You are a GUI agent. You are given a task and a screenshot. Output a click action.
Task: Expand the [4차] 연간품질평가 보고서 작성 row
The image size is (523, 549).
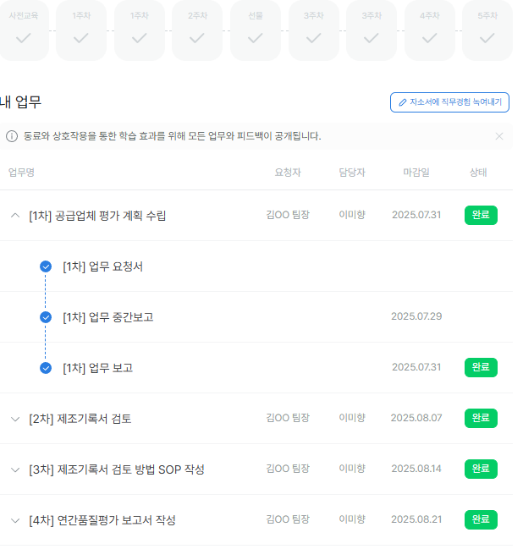tap(14, 520)
